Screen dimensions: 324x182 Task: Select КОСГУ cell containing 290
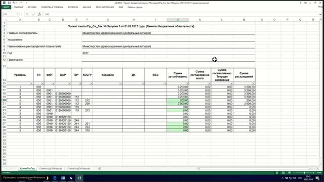tap(87, 104)
